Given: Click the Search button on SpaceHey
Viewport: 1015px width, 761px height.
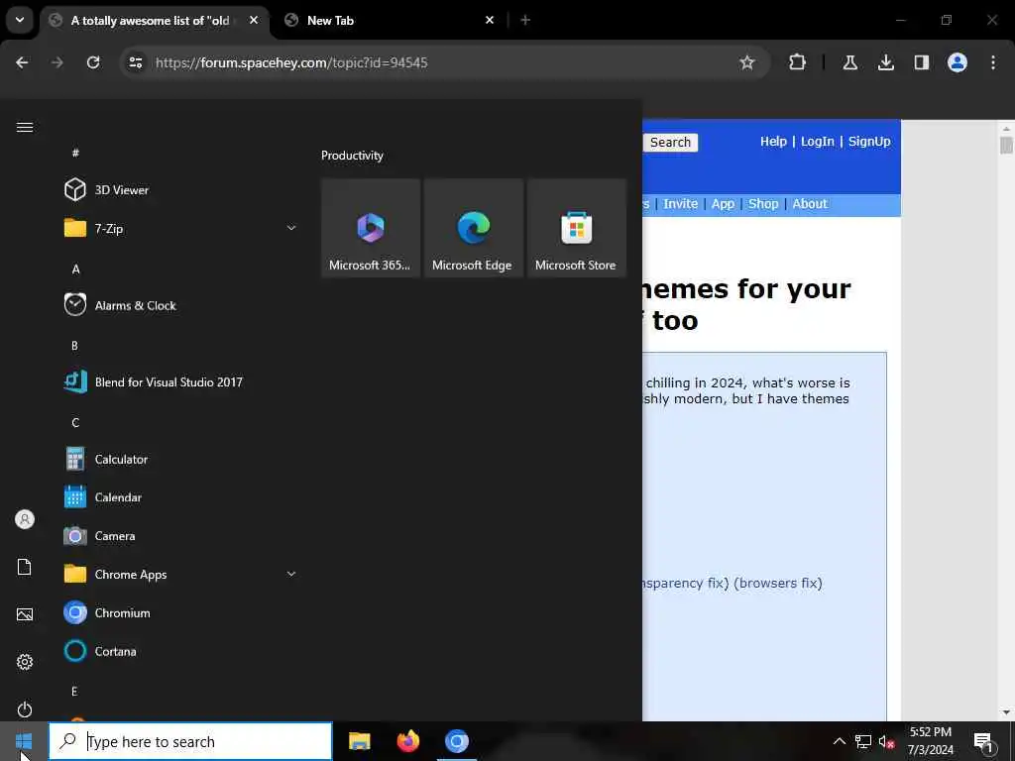Looking at the screenshot, I should pyautogui.click(x=670, y=143).
